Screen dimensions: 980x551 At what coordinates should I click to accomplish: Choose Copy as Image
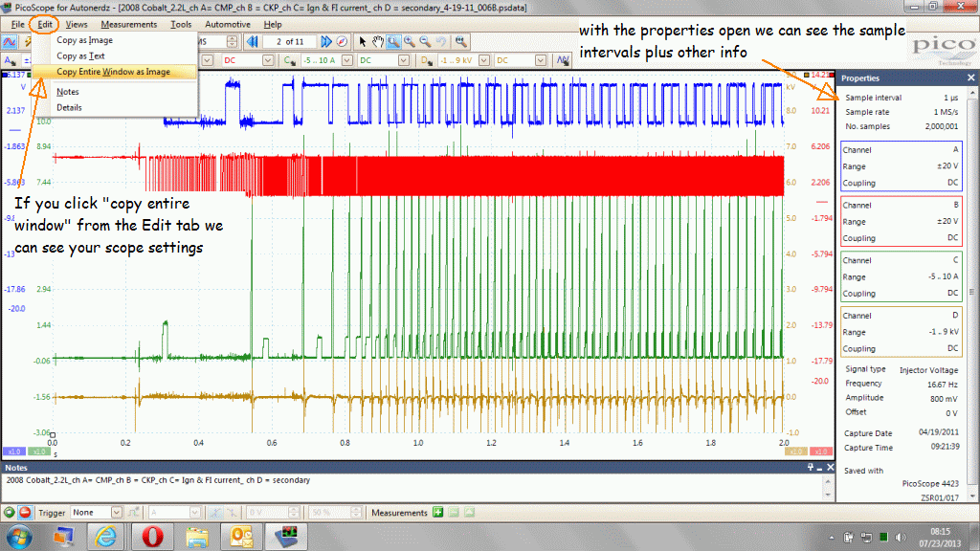[115, 40]
